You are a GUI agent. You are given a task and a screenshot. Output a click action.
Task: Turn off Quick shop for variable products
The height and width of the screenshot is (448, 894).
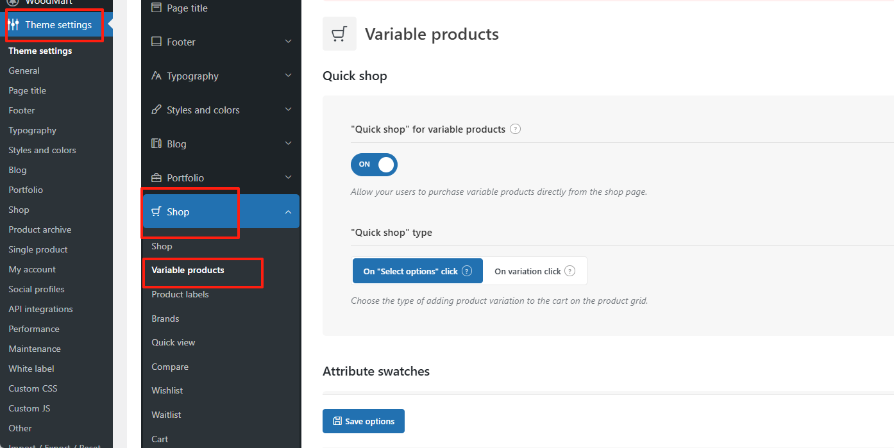coord(375,165)
